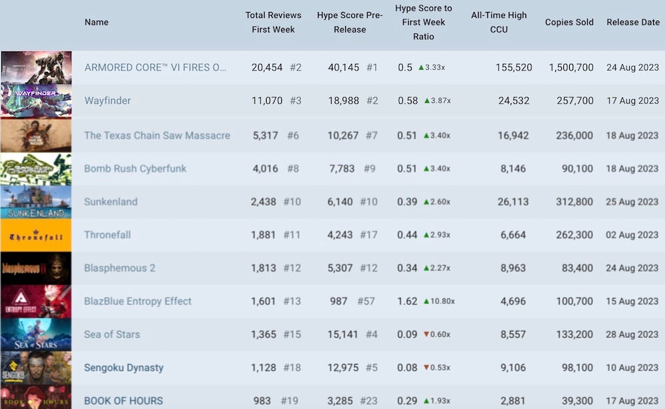The image size is (665, 409).
Task: Select Wayfinder's 17 Aug 2023 release date
Action: (x=632, y=100)
